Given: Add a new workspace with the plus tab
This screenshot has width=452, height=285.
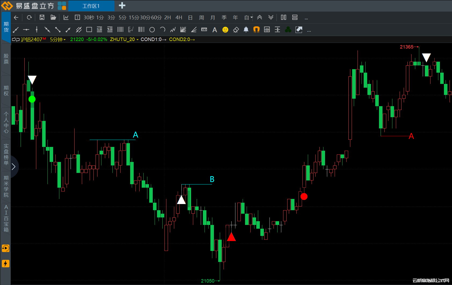Looking at the screenshot, I should click(122, 5).
